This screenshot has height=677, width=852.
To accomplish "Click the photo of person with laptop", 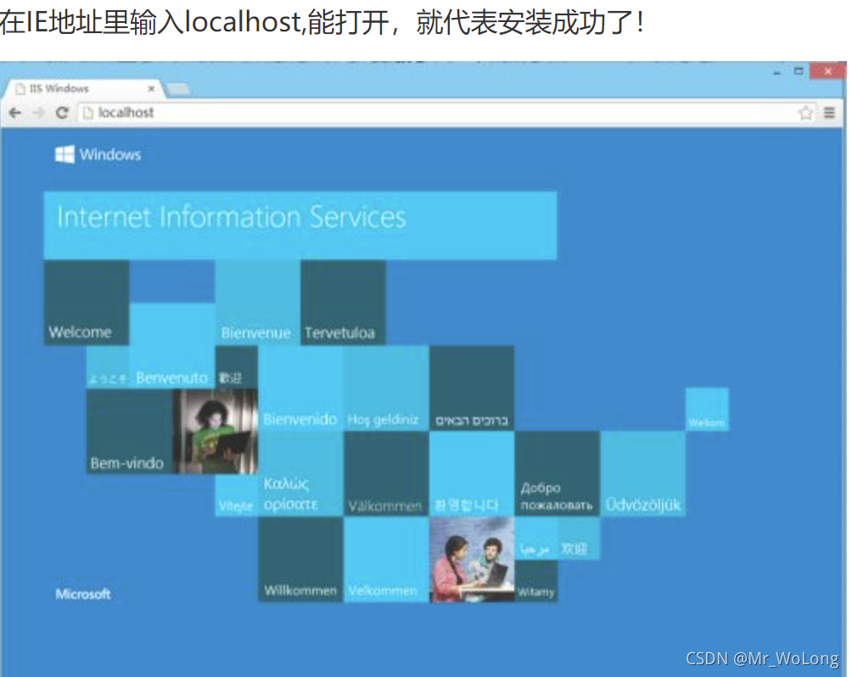I will tap(216, 432).
